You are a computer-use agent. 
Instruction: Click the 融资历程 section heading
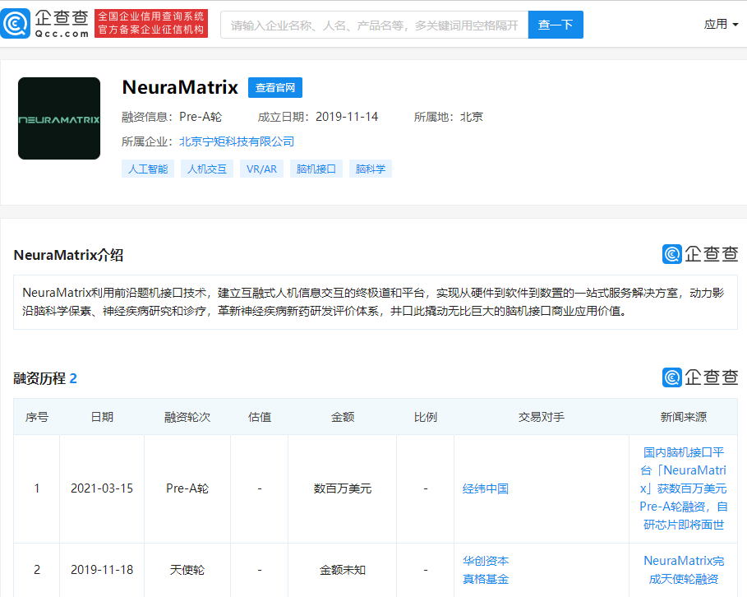point(44,378)
